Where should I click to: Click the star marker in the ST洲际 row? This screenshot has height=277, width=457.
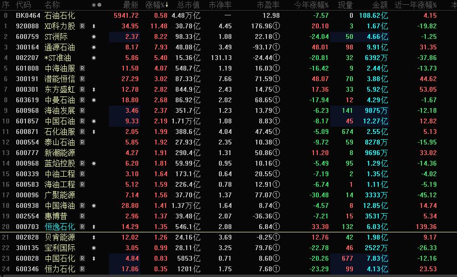point(94,37)
